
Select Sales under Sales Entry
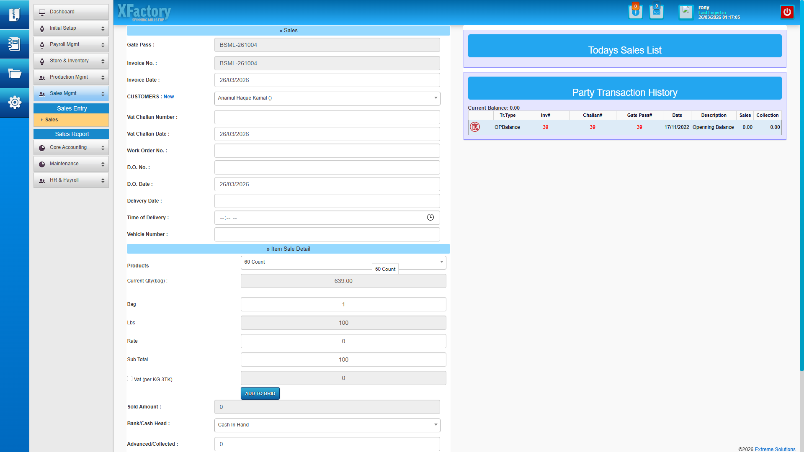point(52,120)
